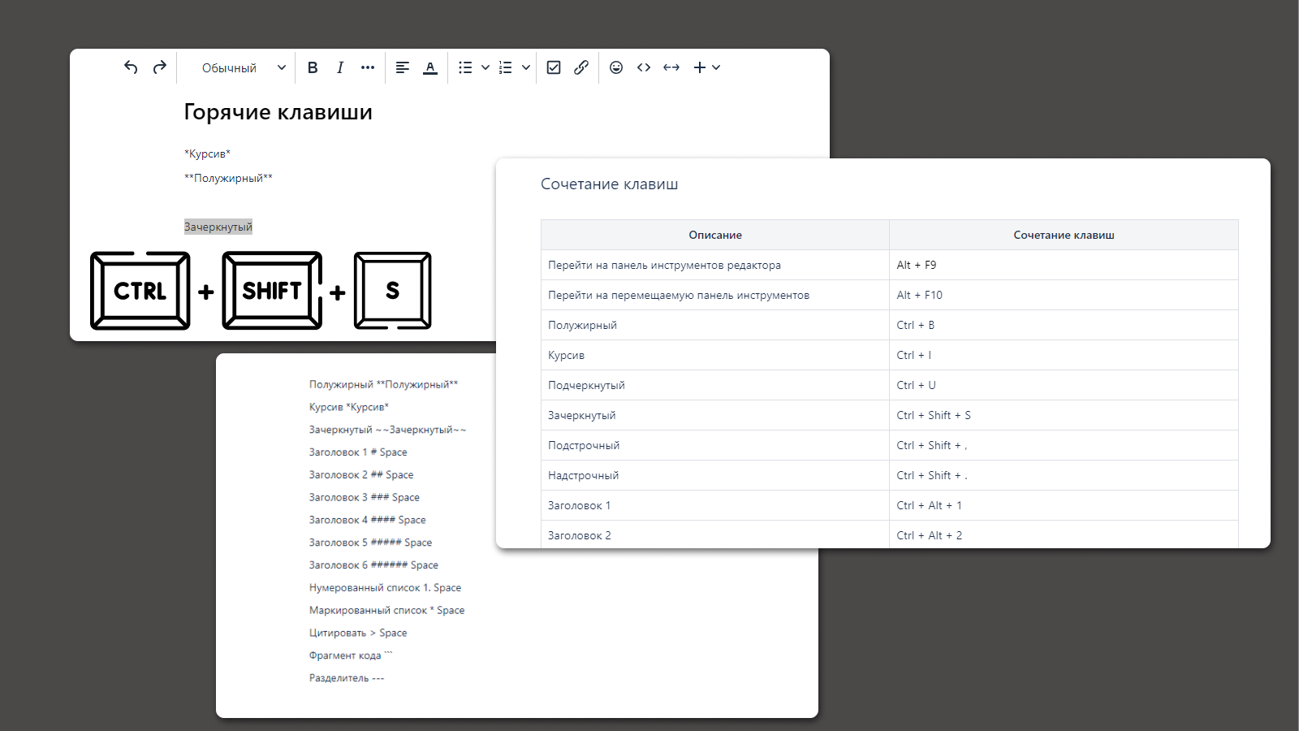Open the text color picker
The width and height of the screenshot is (1299, 731).
pos(430,68)
